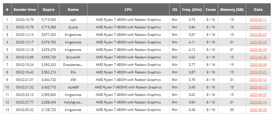Viewport: 274px width, 119px height.
Task: Sort by Freq. [GHz] column header
Action: (x=192, y=9)
